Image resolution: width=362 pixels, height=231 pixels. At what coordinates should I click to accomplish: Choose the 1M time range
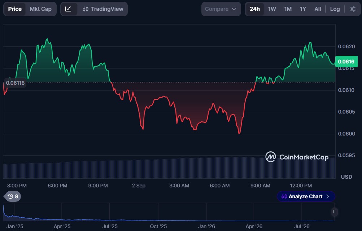point(288,9)
